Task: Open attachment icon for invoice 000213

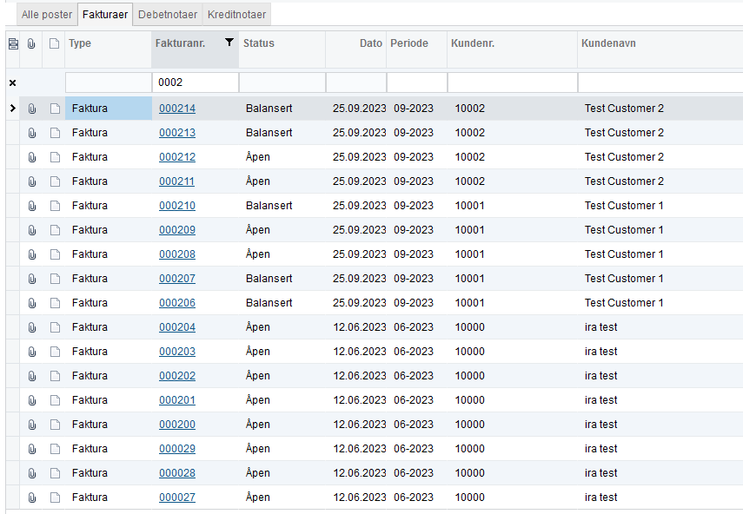Action: coord(32,133)
